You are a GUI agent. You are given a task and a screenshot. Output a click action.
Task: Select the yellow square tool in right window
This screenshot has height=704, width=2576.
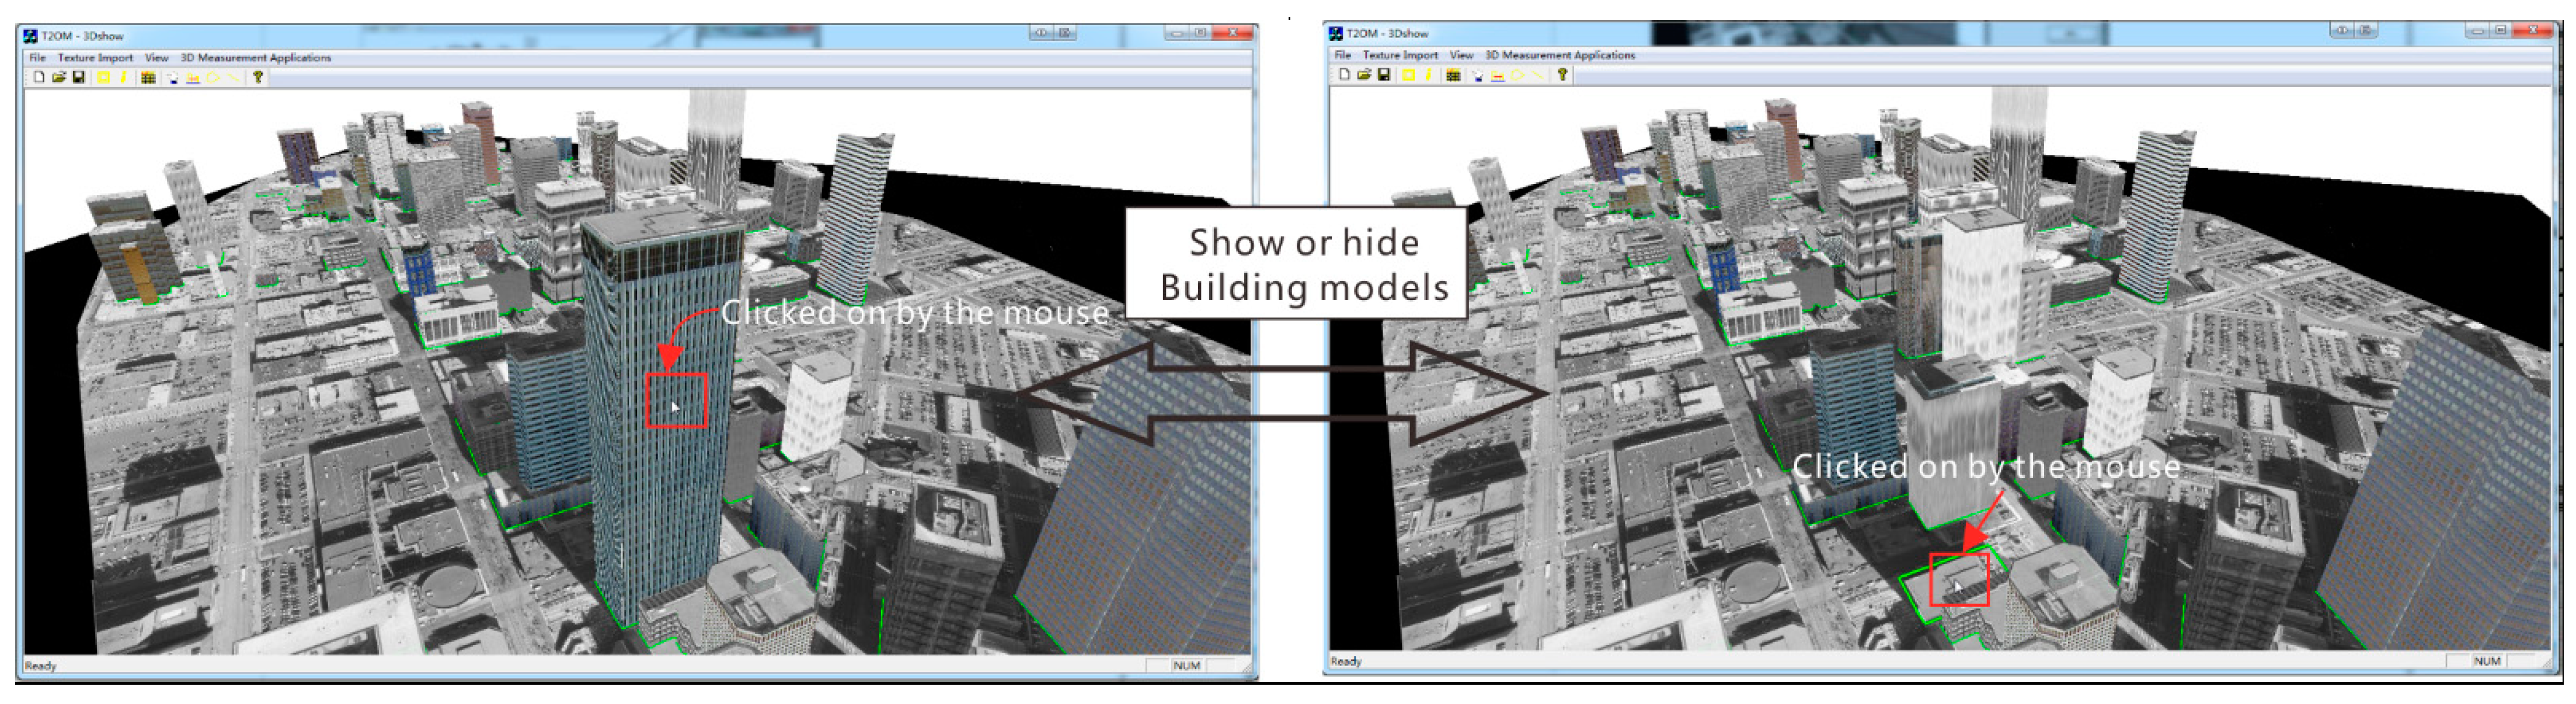1408,74
